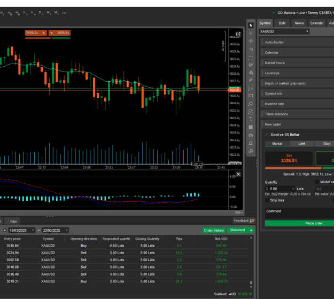Click the Order history button
Viewport: 334px width, 299px height.
point(214,230)
